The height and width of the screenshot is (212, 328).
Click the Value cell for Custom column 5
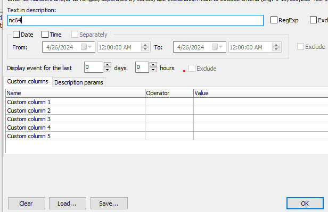click(x=261, y=136)
